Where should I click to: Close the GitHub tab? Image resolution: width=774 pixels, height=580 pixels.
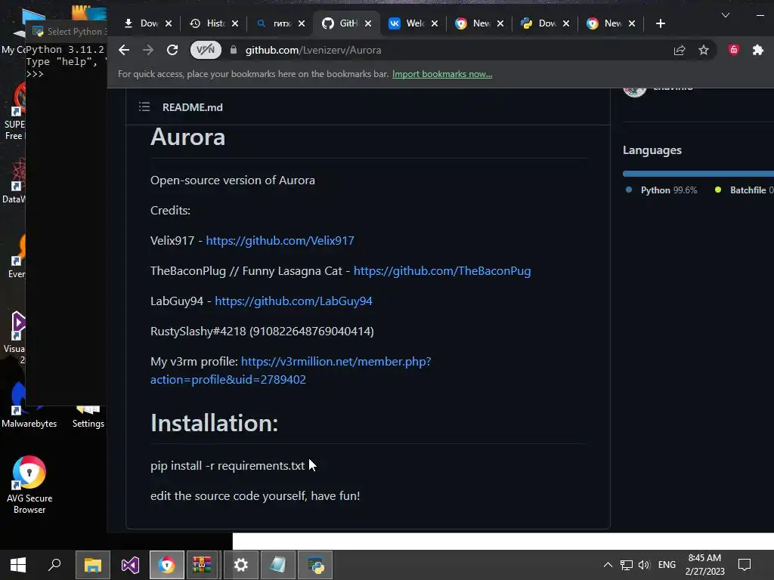pyautogui.click(x=368, y=23)
